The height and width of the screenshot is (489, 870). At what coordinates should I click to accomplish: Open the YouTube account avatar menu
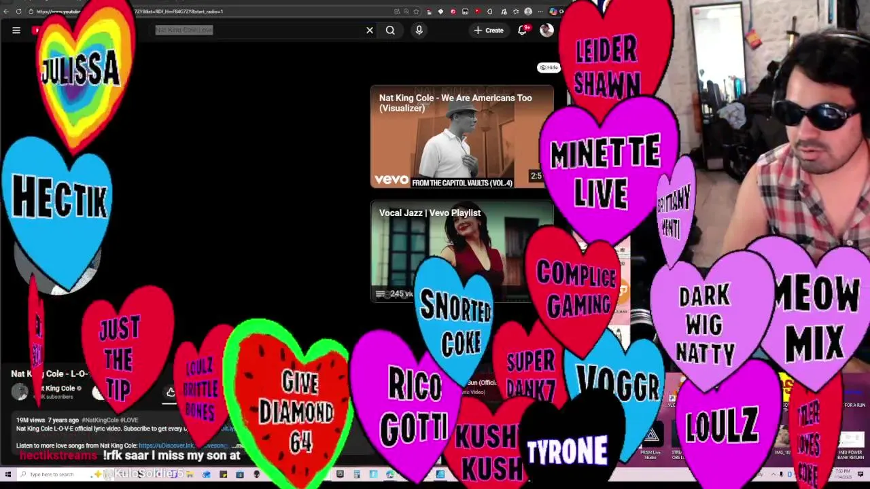pos(546,30)
